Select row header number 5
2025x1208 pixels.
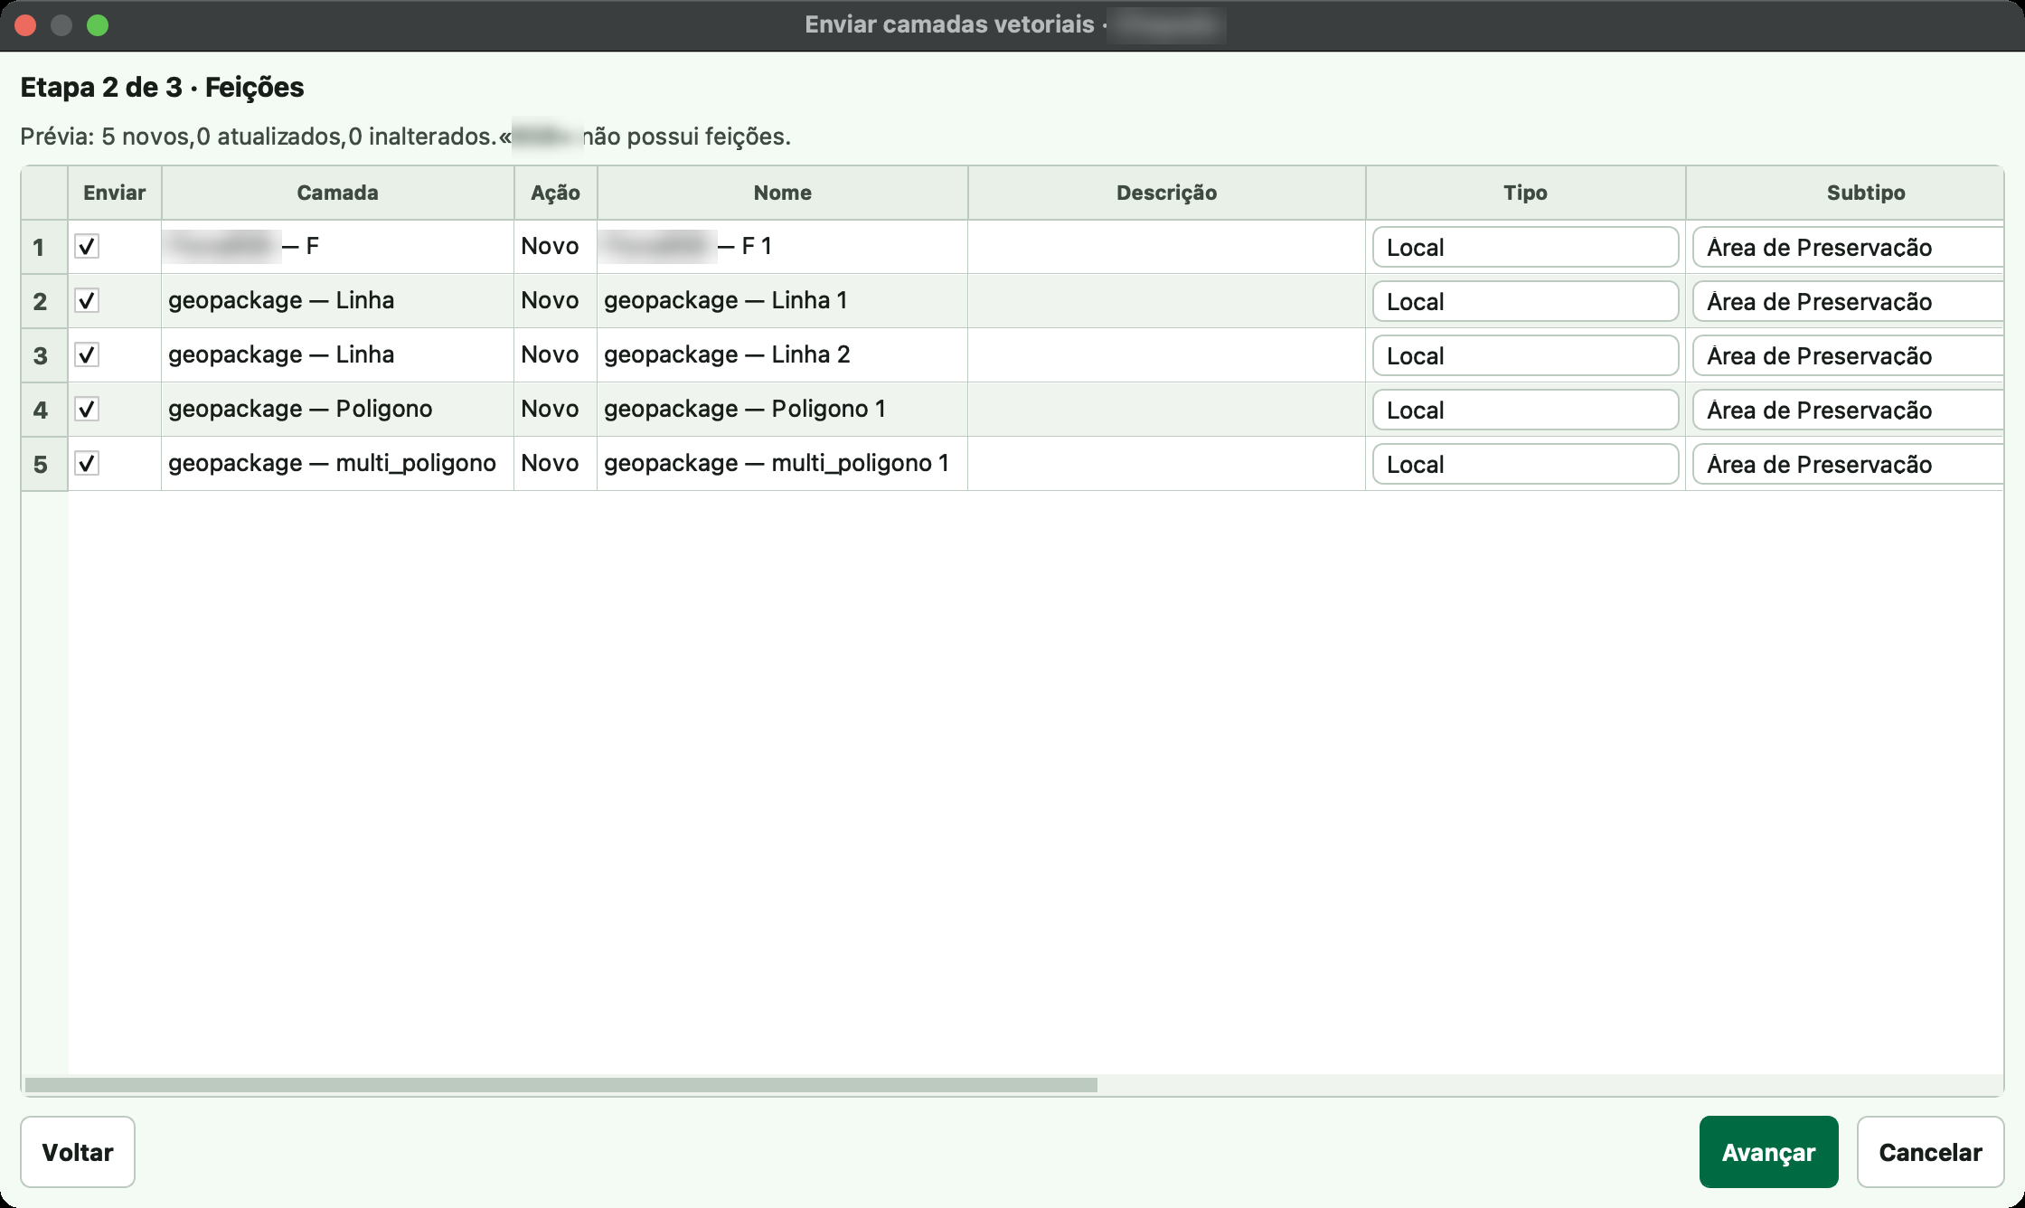[44, 464]
